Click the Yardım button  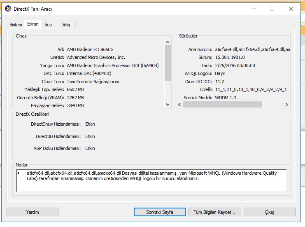(x=33, y=212)
